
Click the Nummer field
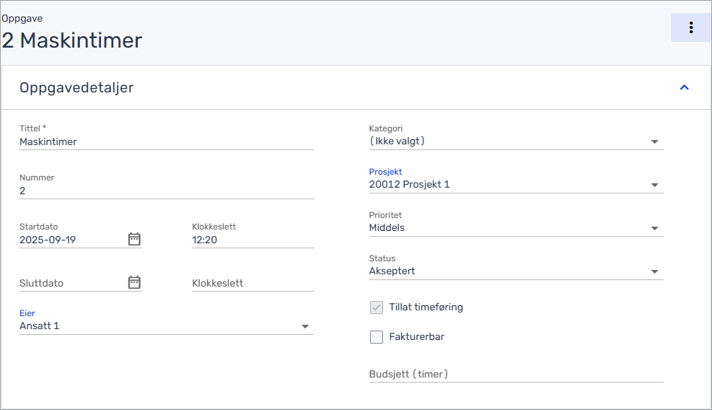pyautogui.click(x=166, y=191)
